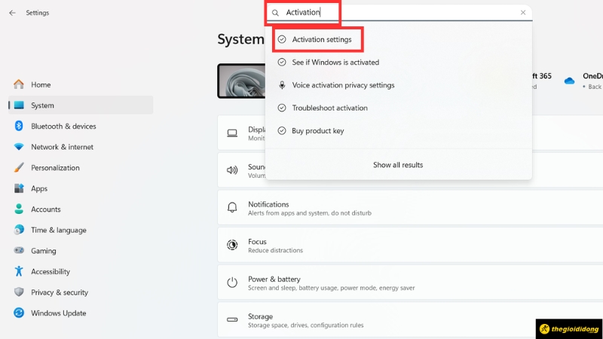Go back with the Settings back arrow
Screen dimensions: 603x339
12,13
